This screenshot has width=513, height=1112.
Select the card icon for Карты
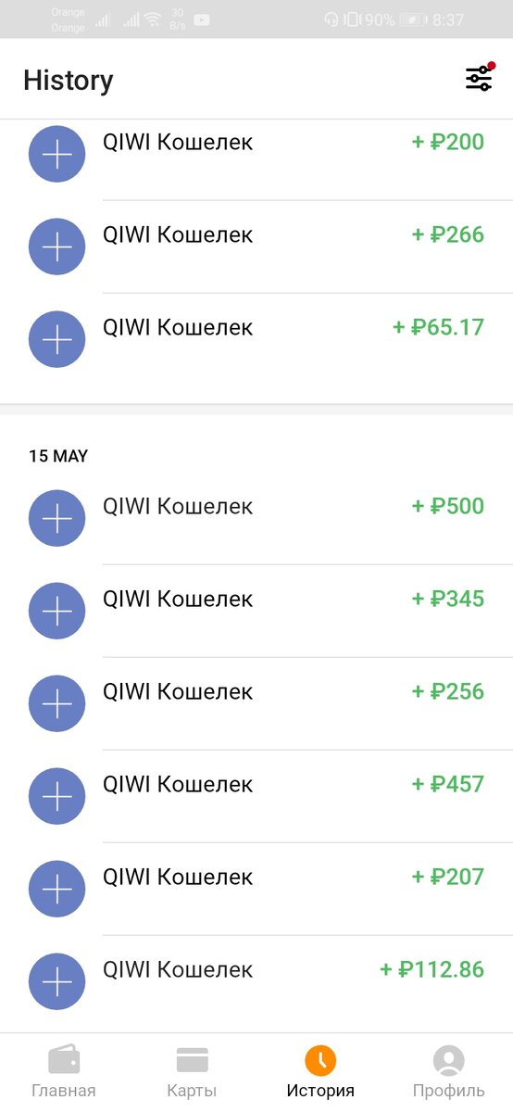pyautogui.click(x=192, y=1059)
